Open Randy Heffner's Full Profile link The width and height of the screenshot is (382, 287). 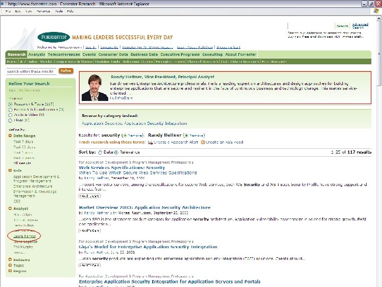(x=121, y=98)
